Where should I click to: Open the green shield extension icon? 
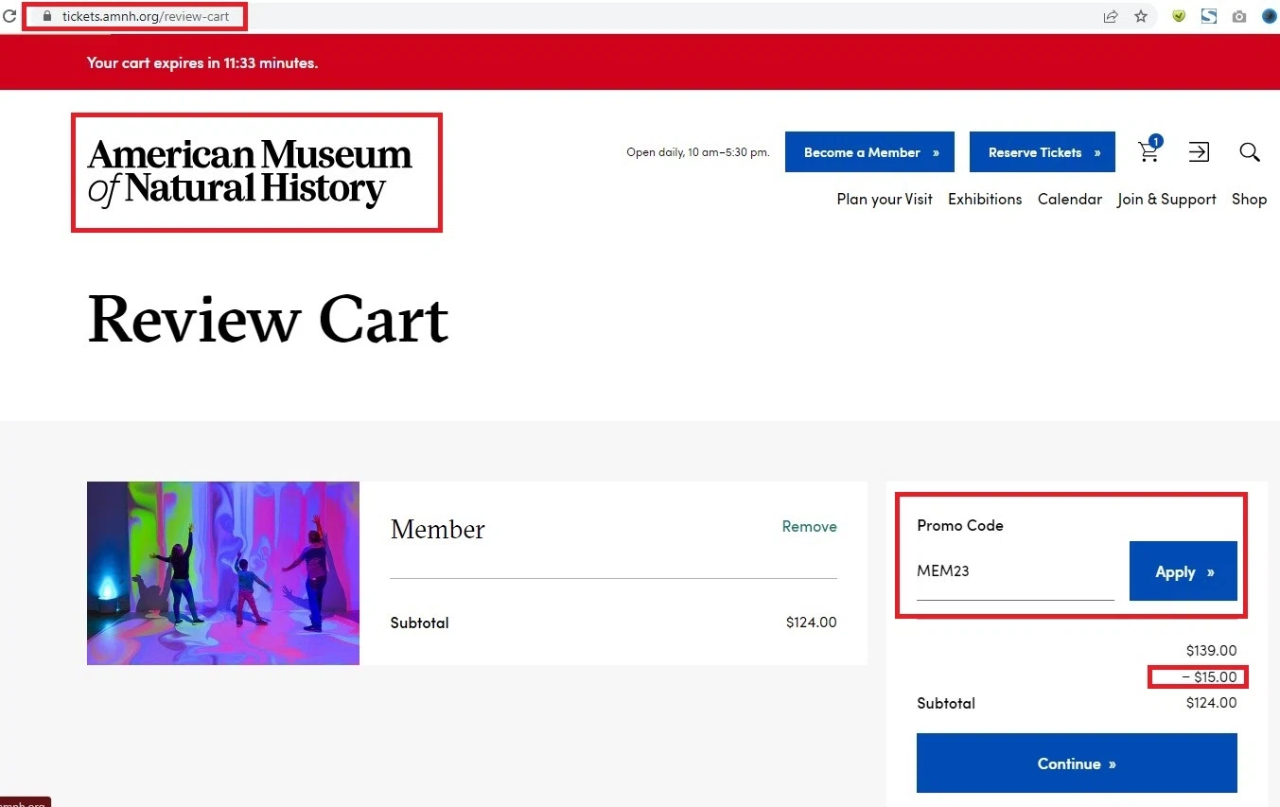[1179, 16]
